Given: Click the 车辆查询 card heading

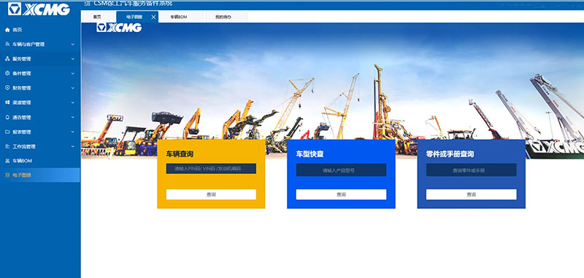Looking at the screenshot, I should pyautogui.click(x=180, y=154).
